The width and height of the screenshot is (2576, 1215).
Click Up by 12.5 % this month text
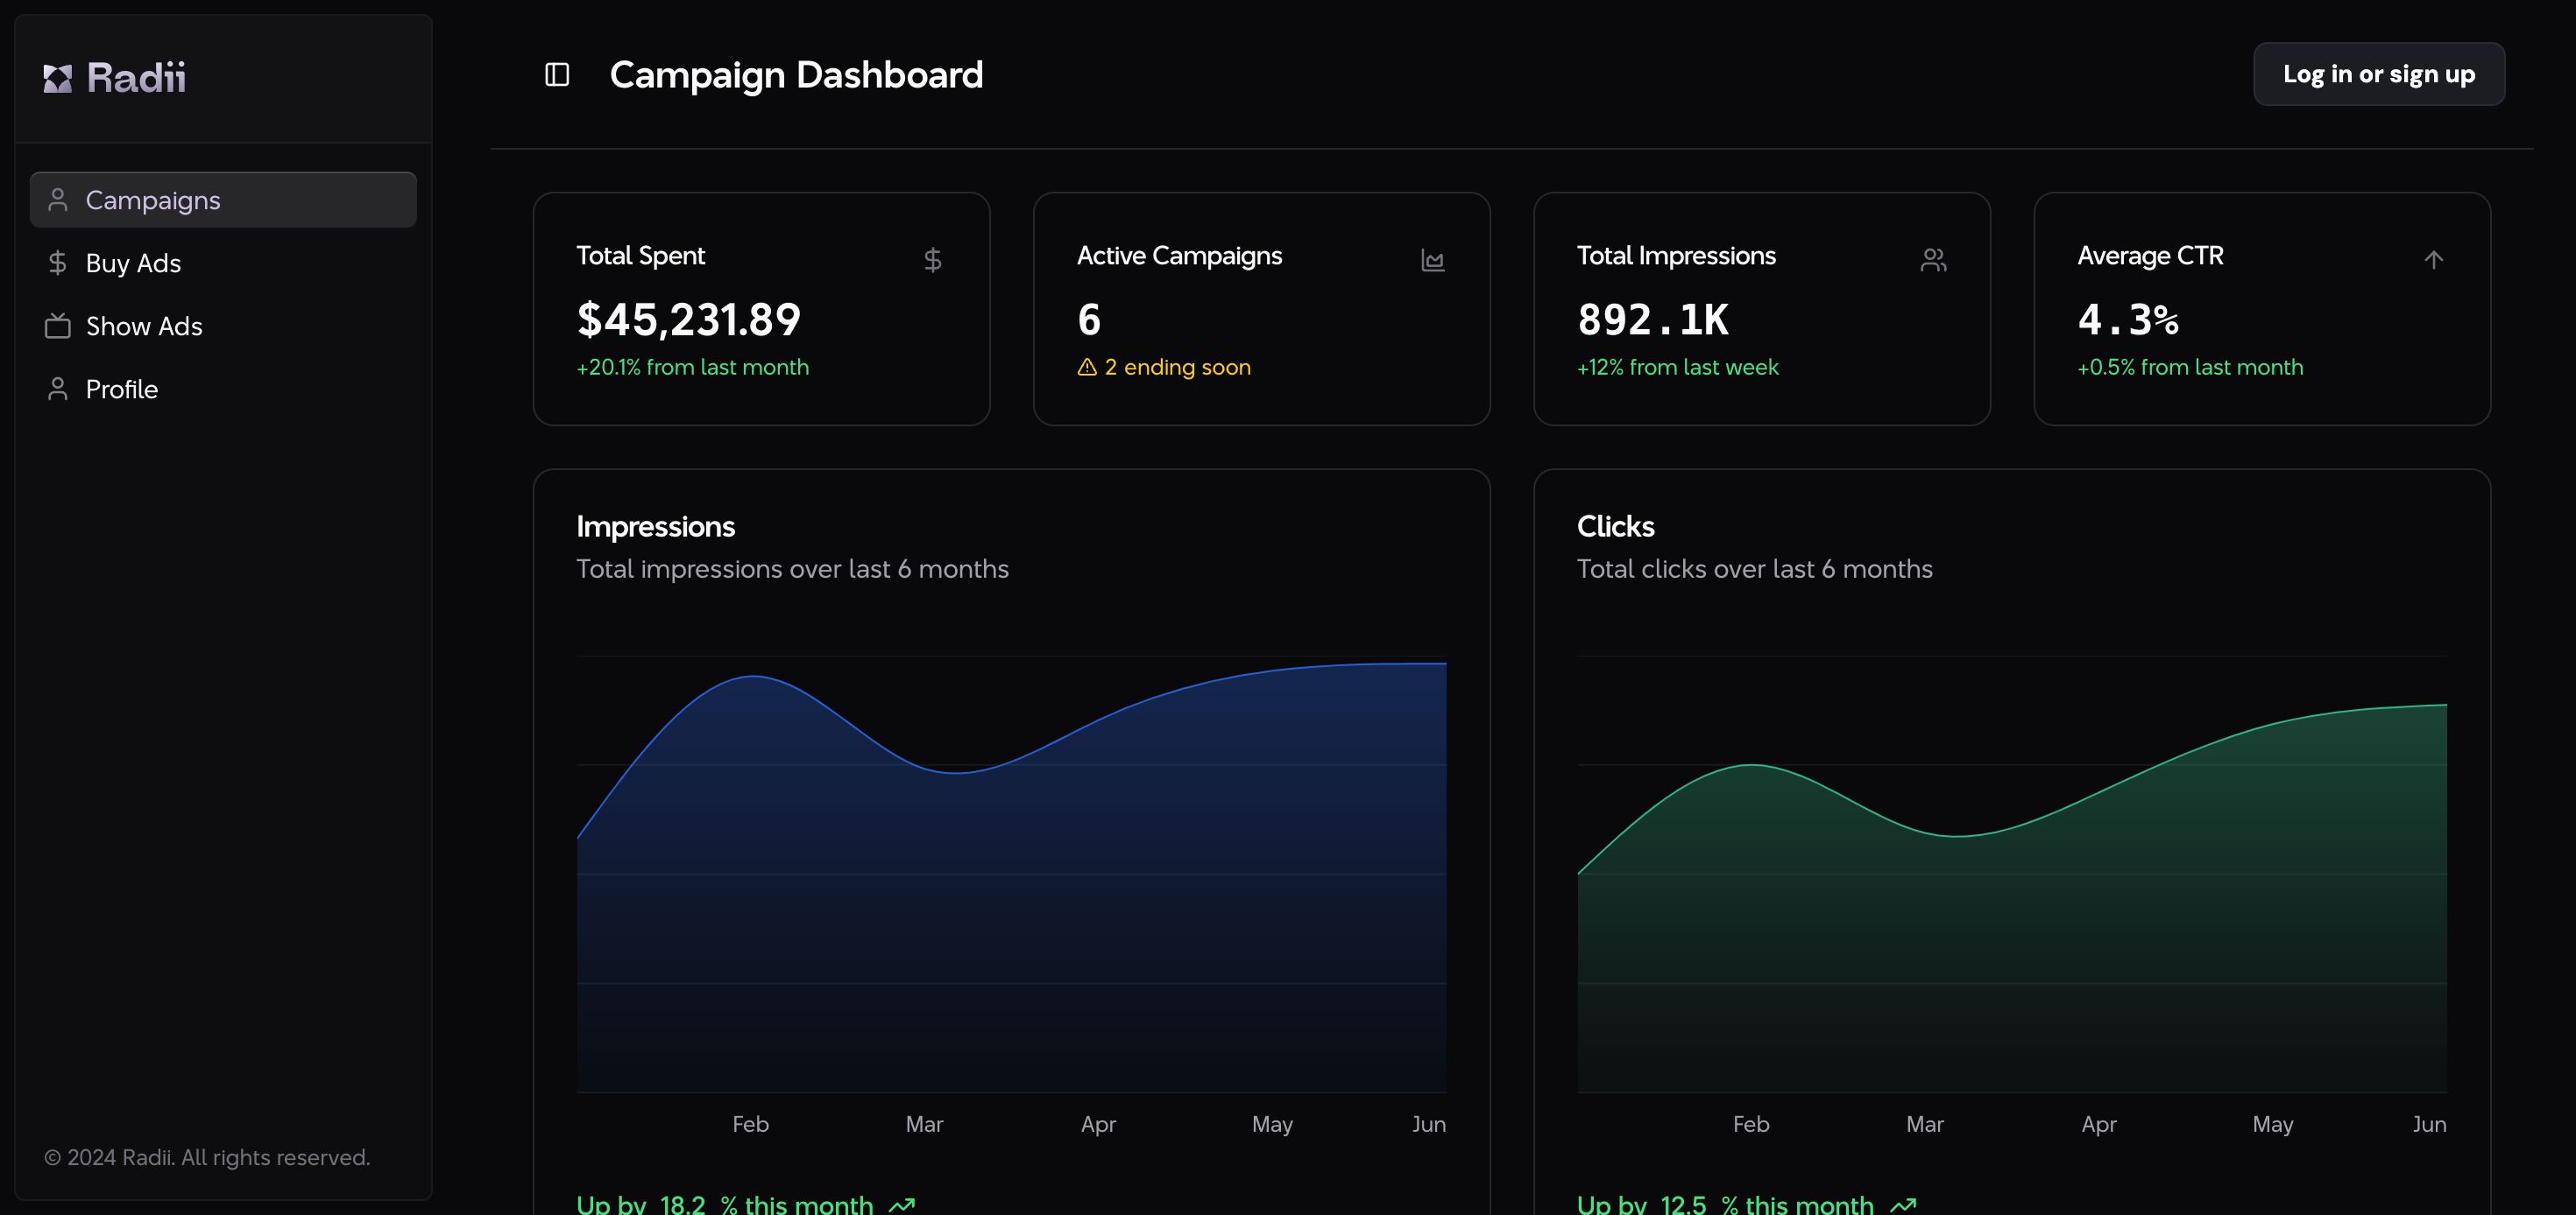pyautogui.click(x=1726, y=1204)
